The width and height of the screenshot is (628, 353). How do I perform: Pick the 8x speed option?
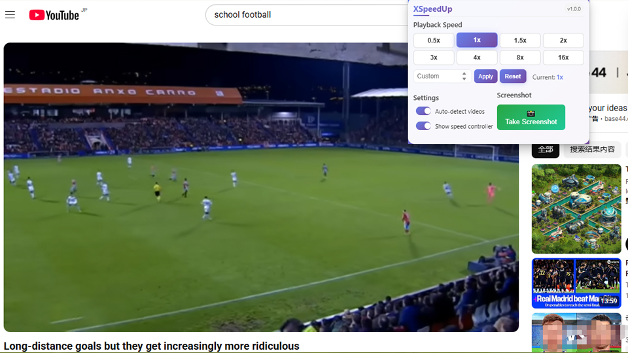520,58
